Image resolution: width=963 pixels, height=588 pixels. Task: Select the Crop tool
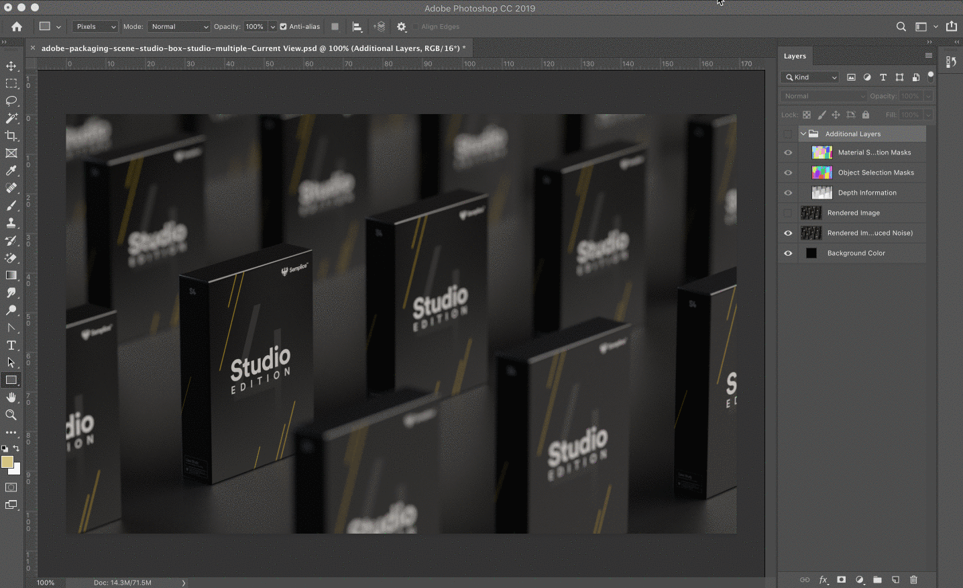pyautogui.click(x=11, y=136)
